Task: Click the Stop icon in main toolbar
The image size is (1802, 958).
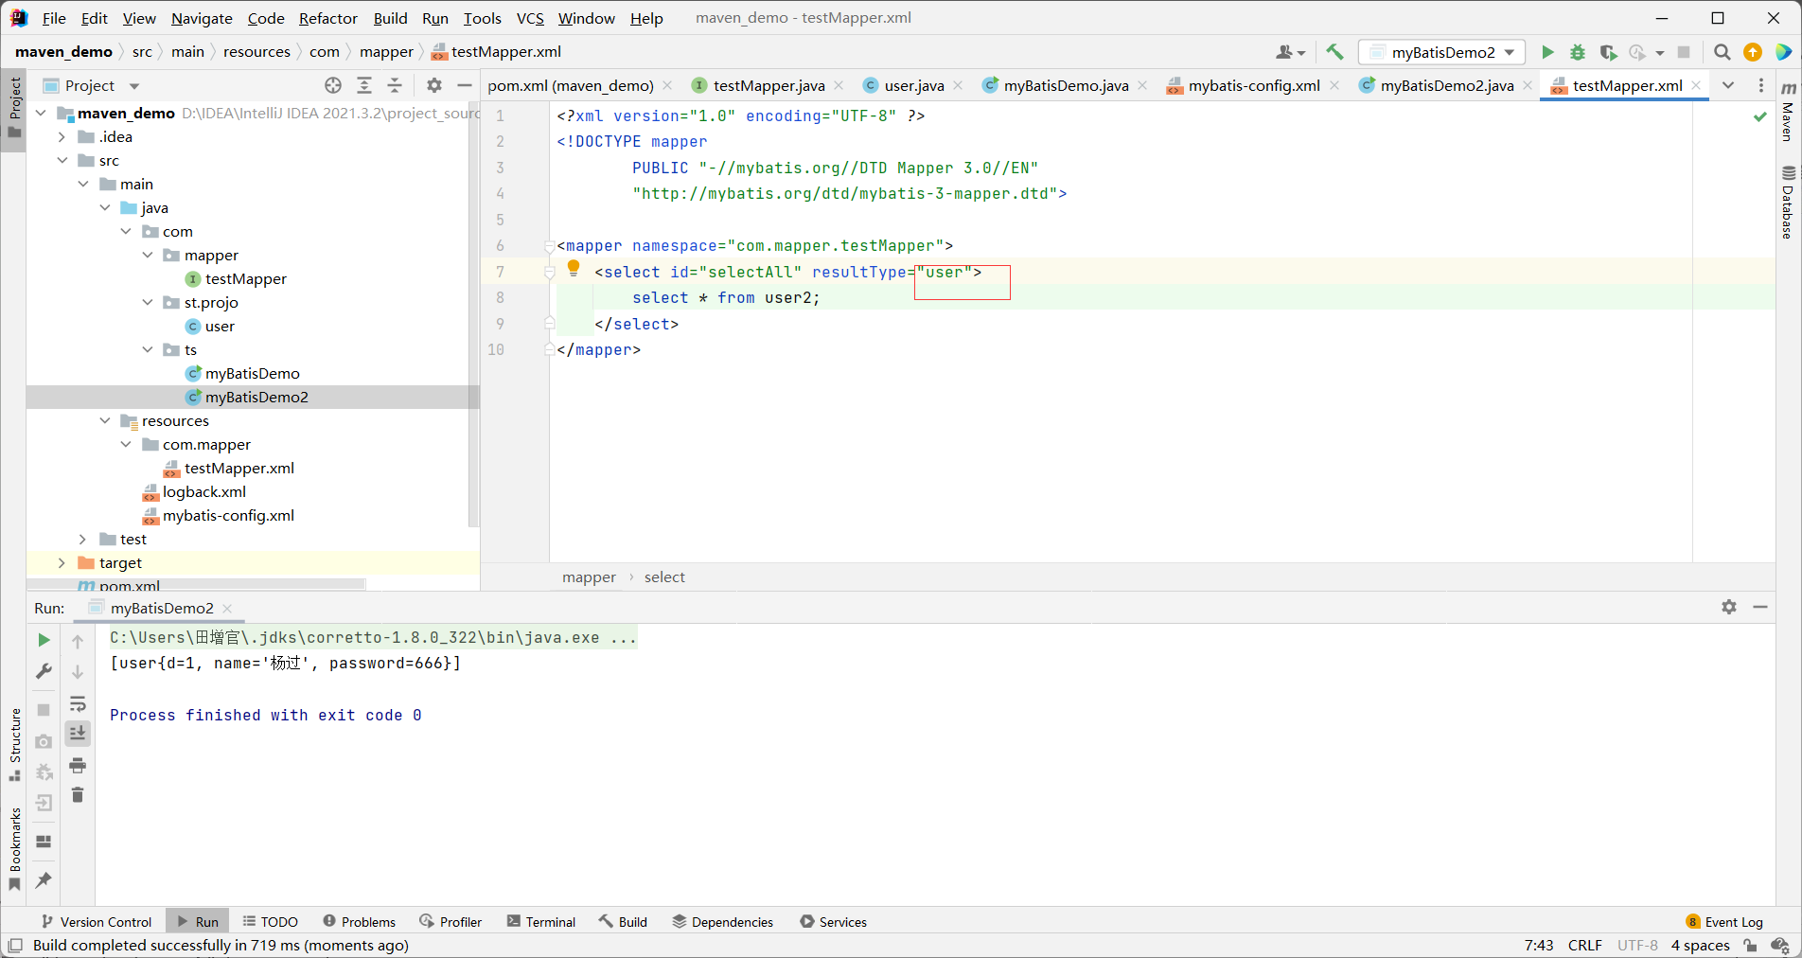Action: coord(1684,52)
